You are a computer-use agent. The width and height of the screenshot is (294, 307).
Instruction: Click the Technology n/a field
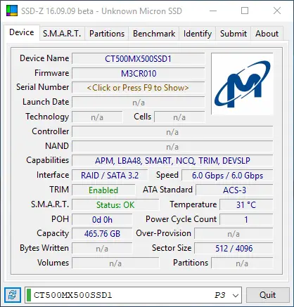[x=97, y=117]
